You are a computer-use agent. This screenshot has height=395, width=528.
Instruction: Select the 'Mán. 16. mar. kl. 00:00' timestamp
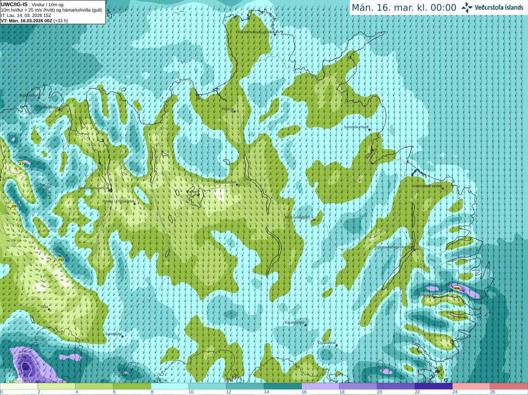pos(404,8)
